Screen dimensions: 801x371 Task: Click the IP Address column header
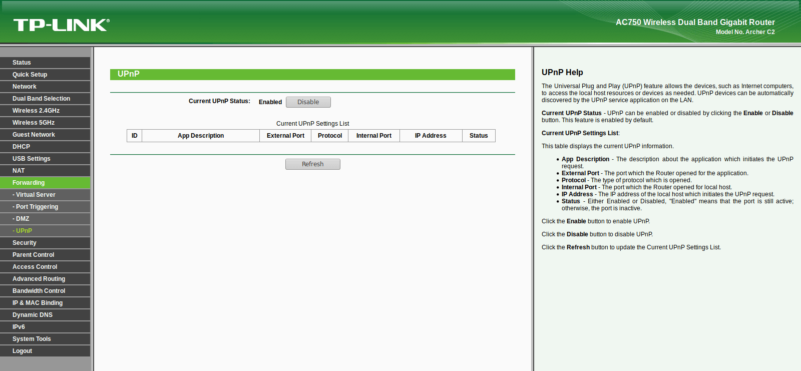coord(431,136)
